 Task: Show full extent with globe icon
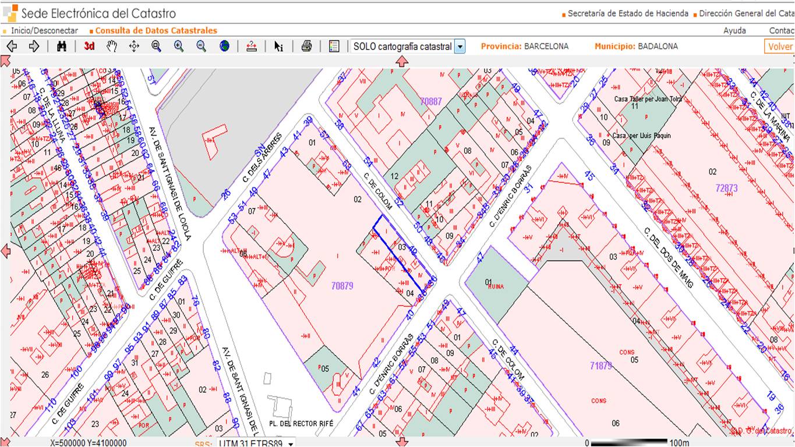point(224,47)
